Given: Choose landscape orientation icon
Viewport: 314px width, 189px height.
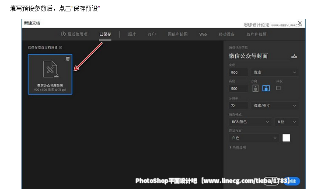Looking at the screenshot, I should [266, 88].
